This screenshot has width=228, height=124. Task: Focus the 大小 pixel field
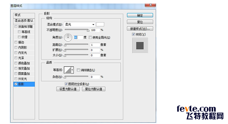click(x=95, y=55)
